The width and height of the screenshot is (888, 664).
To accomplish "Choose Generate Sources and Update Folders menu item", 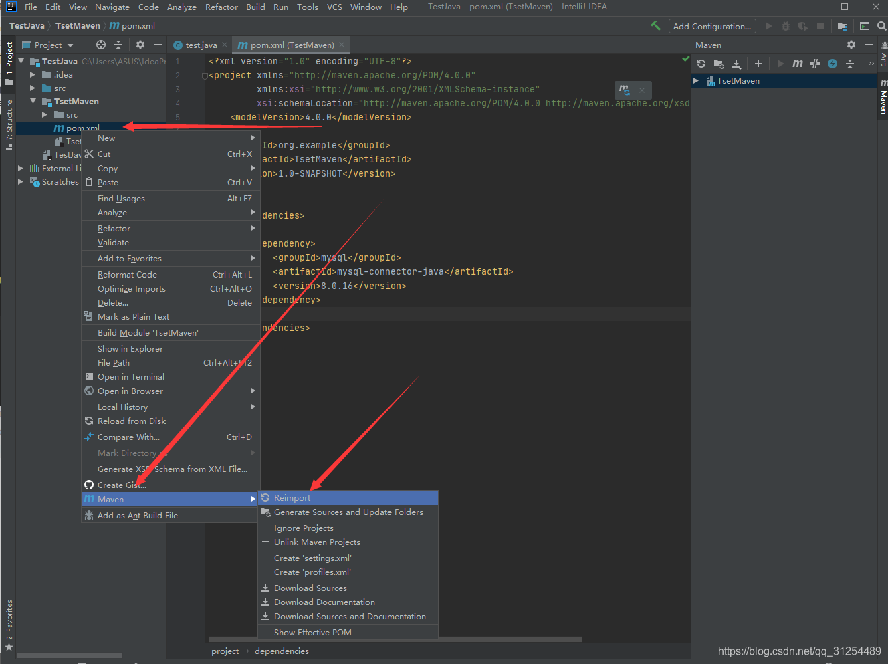I will (x=348, y=512).
